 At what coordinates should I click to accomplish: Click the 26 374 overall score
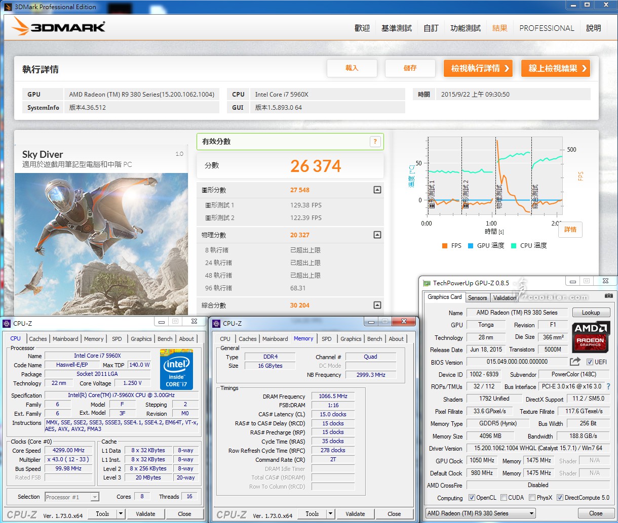[316, 166]
